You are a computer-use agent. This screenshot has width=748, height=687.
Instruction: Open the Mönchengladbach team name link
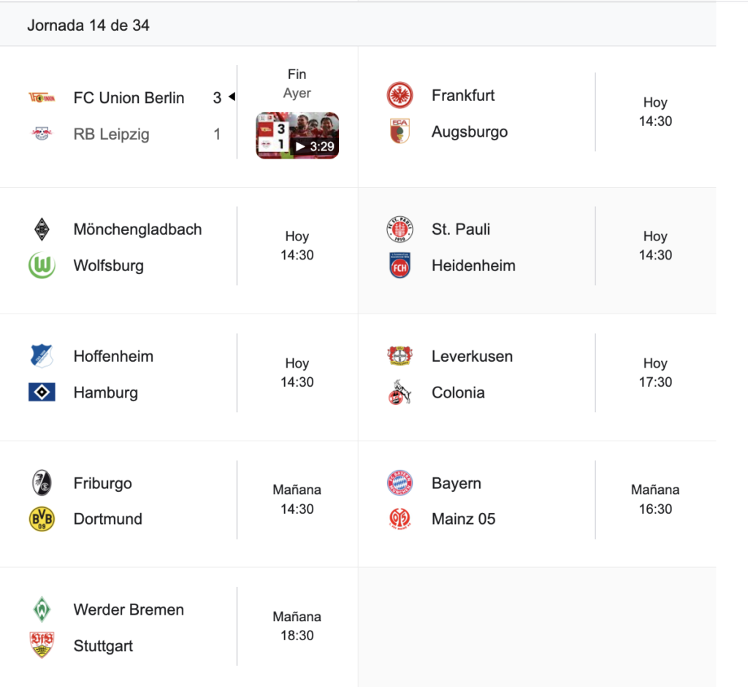click(137, 229)
